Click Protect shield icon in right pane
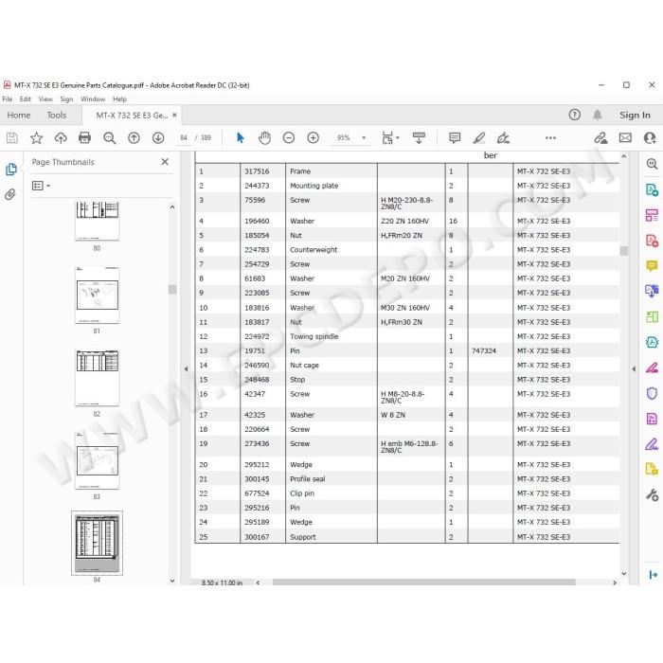Image resolution: width=663 pixels, height=663 pixels. [652, 393]
